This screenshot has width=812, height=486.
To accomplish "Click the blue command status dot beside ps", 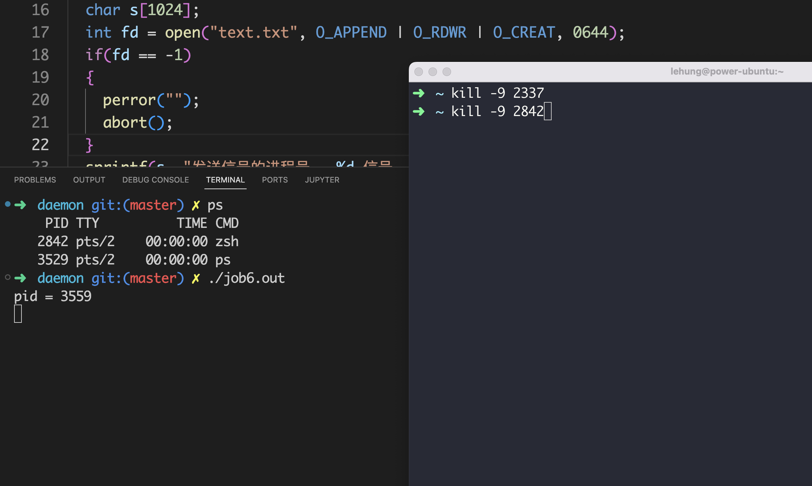I will click(7, 204).
